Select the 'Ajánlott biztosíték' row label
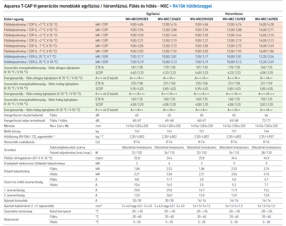This screenshot has height=226, width=286. pos(16,201)
